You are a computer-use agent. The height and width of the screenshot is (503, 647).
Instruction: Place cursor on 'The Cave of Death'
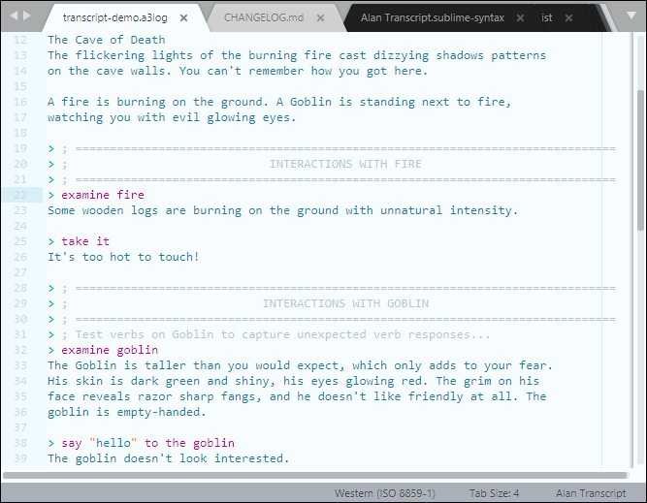point(107,40)
